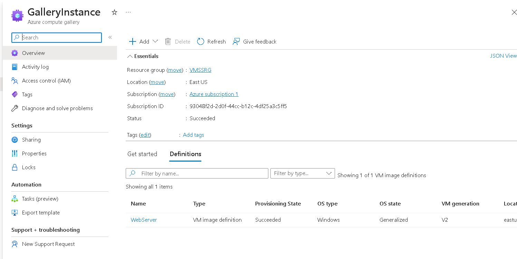Switch to the Get started tab
Viewport: 517px width, 259px height.
(x=142, y=154)
